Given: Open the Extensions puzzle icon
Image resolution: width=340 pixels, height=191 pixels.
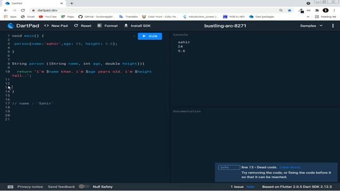Looking at the screenshot, I should (x=317, y=10).
